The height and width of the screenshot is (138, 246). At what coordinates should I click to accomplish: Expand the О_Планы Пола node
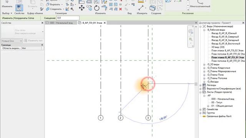click(204, 75)
